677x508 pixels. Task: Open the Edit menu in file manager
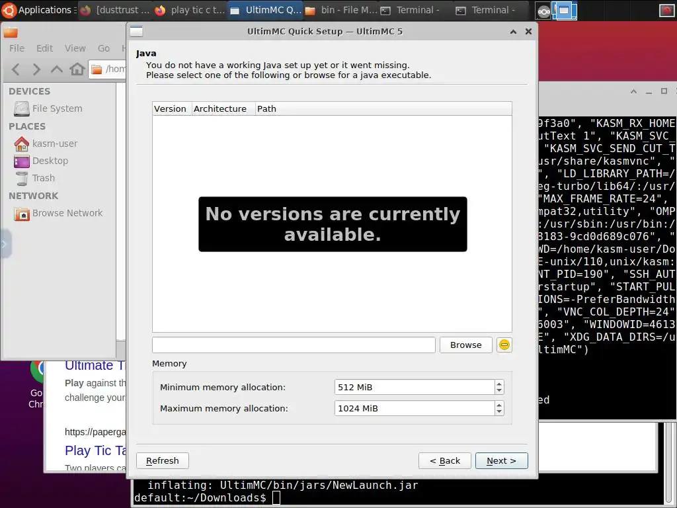pyautogui.click(x=44, y=48)
